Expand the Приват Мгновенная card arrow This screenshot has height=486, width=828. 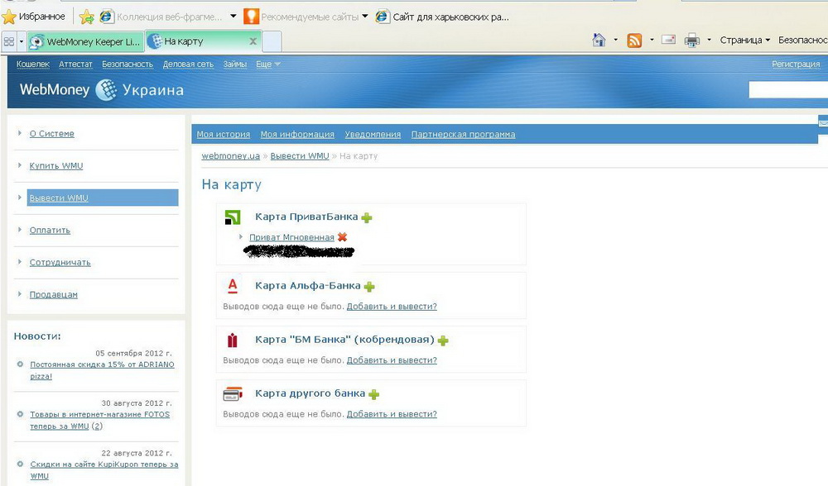coord(241,236)
